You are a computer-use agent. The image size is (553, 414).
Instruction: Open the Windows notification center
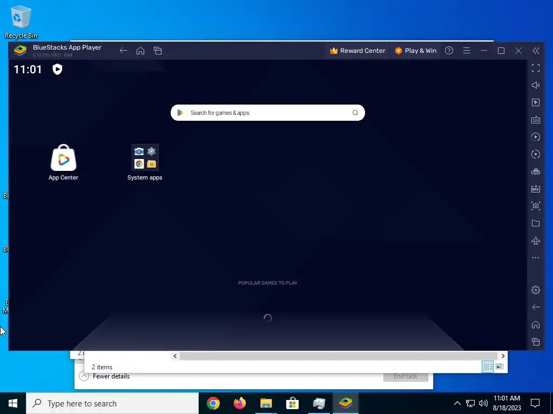tap(535, 403)
